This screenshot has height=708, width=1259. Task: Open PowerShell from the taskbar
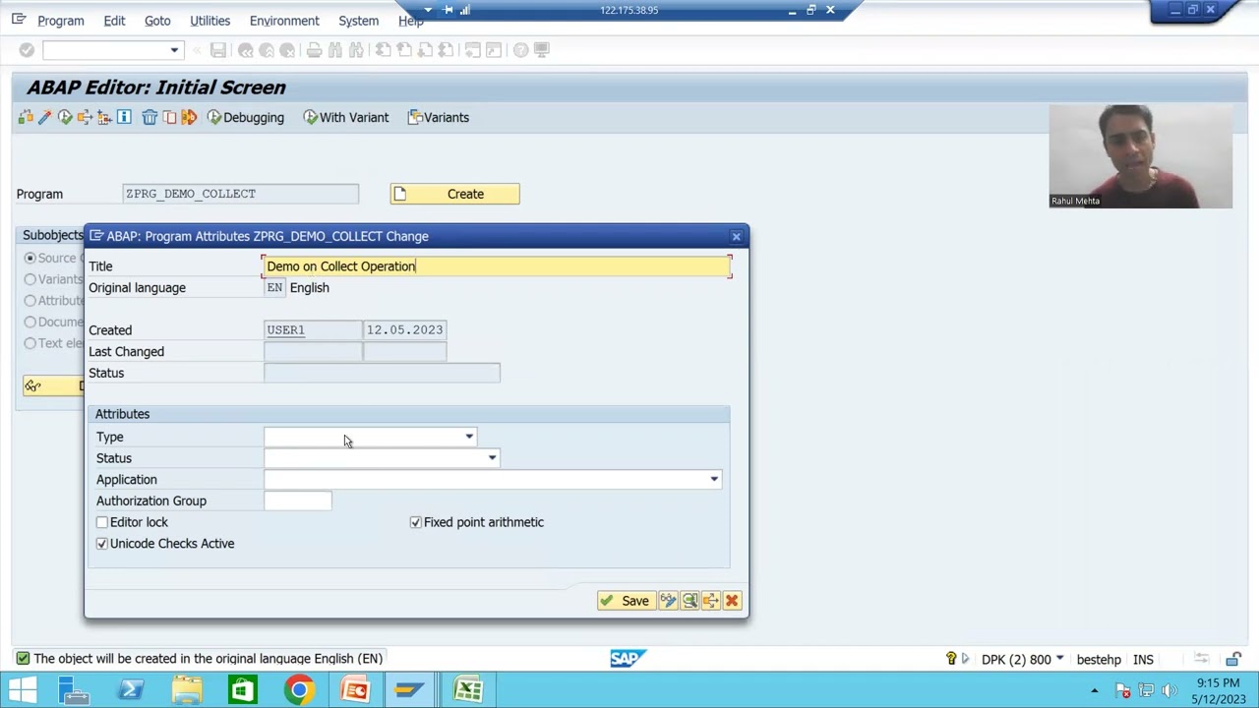pyautogui.click(x=130, y=690)
